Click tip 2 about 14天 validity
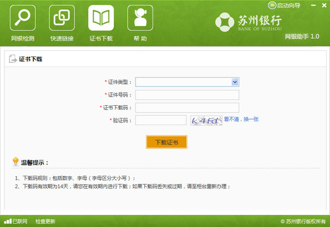Viewport: 330px width, 227px height. click(x=122, y=186)
